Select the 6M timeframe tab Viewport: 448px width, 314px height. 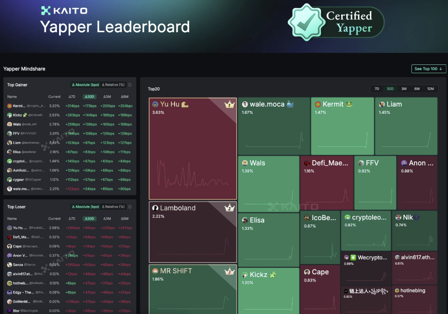tap(417, 89)
